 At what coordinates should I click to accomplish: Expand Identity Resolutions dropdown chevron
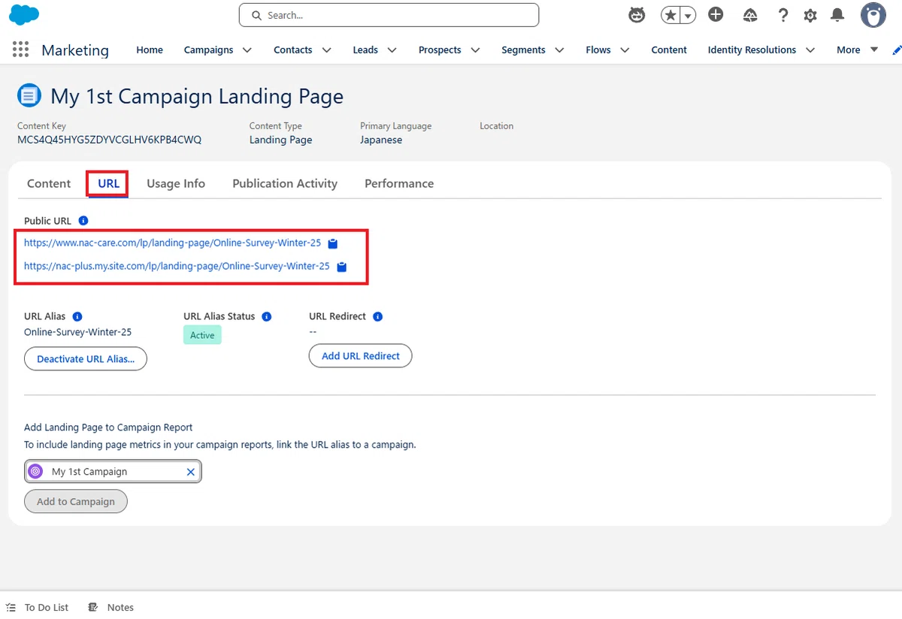[x=810, y=50]
